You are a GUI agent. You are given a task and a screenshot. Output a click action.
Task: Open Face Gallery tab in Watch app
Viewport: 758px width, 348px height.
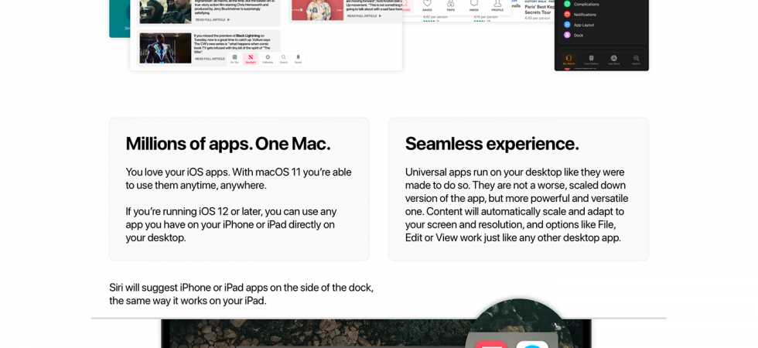point(591,60)
